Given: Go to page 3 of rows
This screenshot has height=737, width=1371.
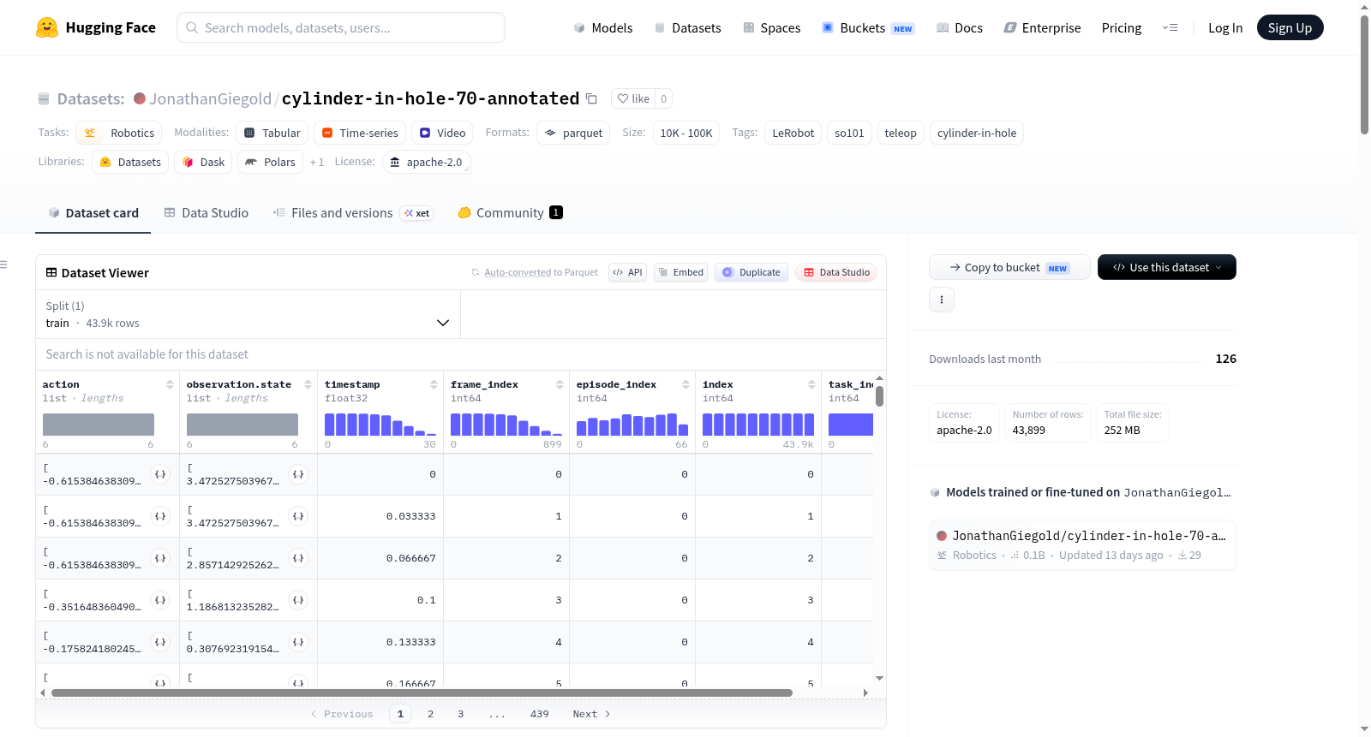Looking at the screenshot, I should pos(460,714).
